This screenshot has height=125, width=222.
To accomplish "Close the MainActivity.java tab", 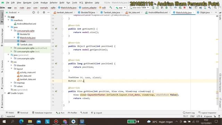I will [x=194, y=12].
